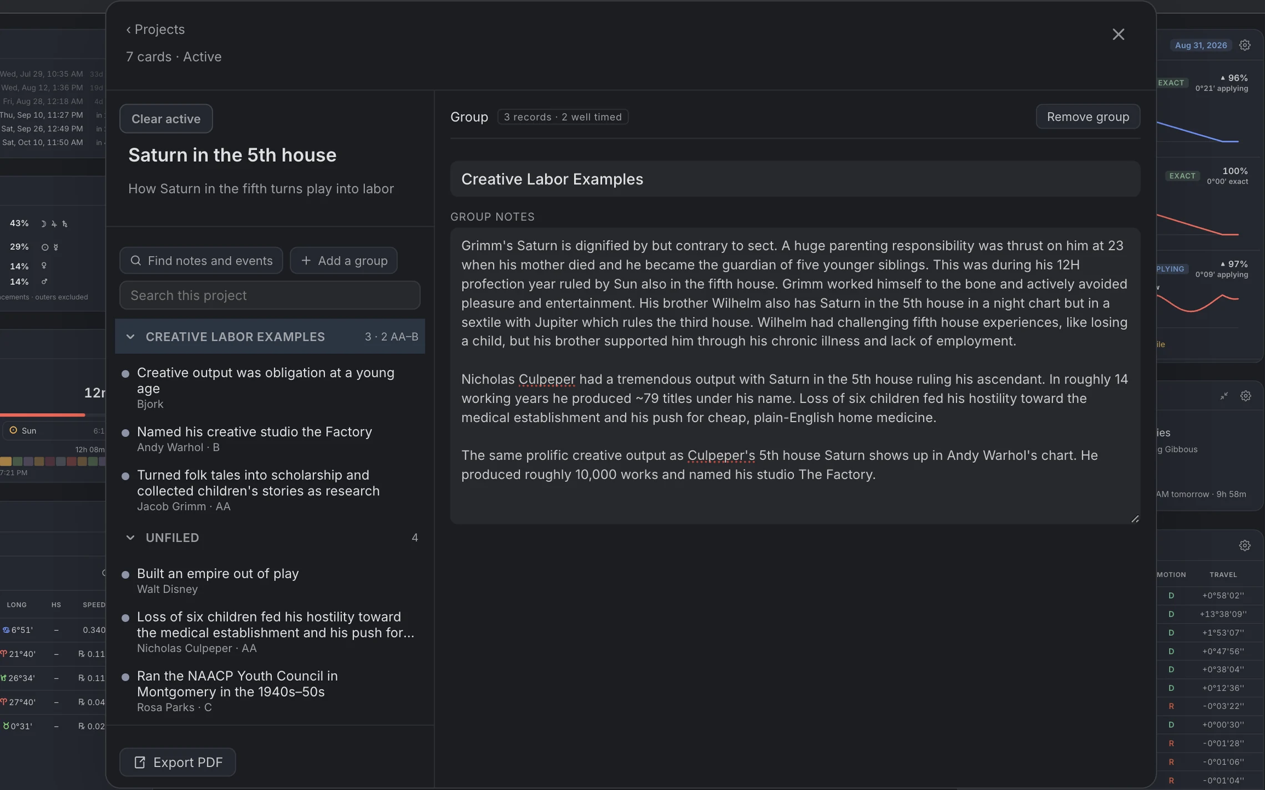Click the +13°38'09'' travel value
1265x790 pixels.
(x=1223, y=614)
